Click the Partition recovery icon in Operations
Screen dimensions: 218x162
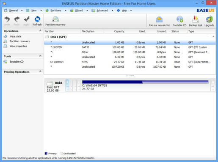[x=6, y=41]
